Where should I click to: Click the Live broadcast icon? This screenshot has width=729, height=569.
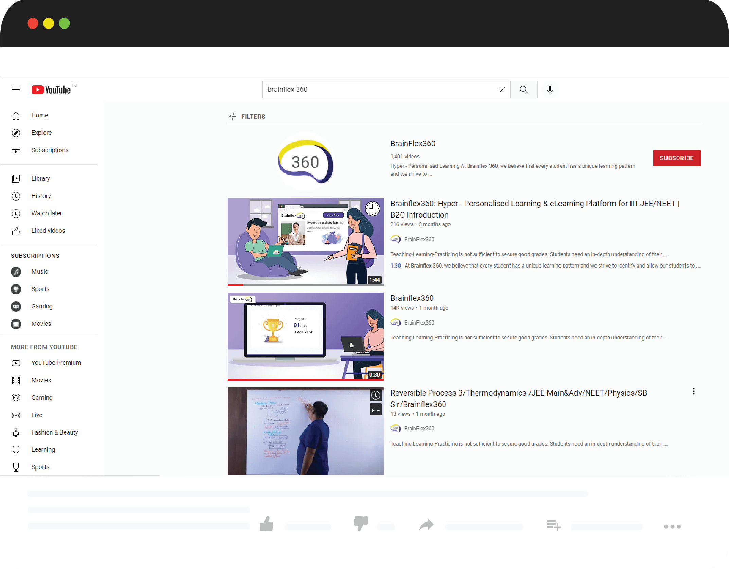coord(16,415)
